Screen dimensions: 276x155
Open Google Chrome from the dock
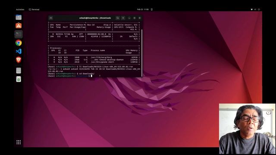[x=19, y=43]
